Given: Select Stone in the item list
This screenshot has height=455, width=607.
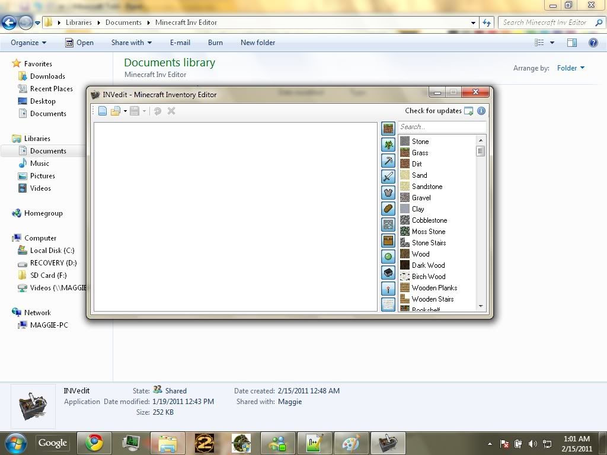Looking at the screenshot, I should coord(420,142).
